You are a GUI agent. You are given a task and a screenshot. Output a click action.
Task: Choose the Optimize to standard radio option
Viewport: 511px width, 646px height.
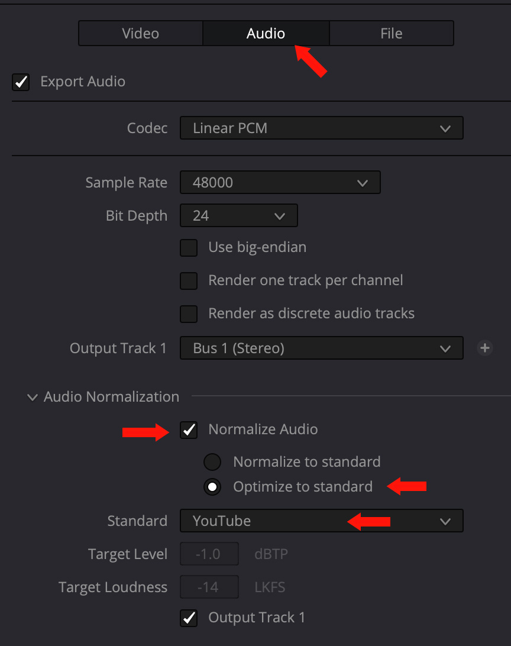212,487
